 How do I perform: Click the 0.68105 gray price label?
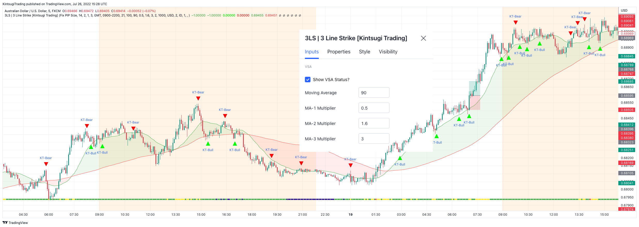click(627, 173)
